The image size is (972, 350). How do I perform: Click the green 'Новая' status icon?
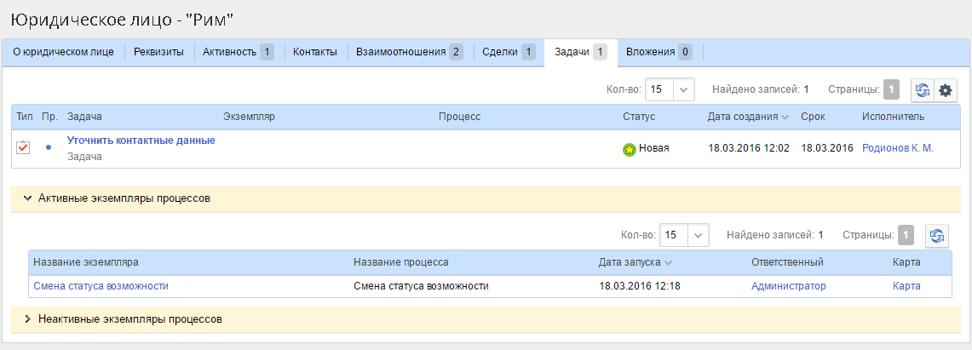click(x=630, y=149)
